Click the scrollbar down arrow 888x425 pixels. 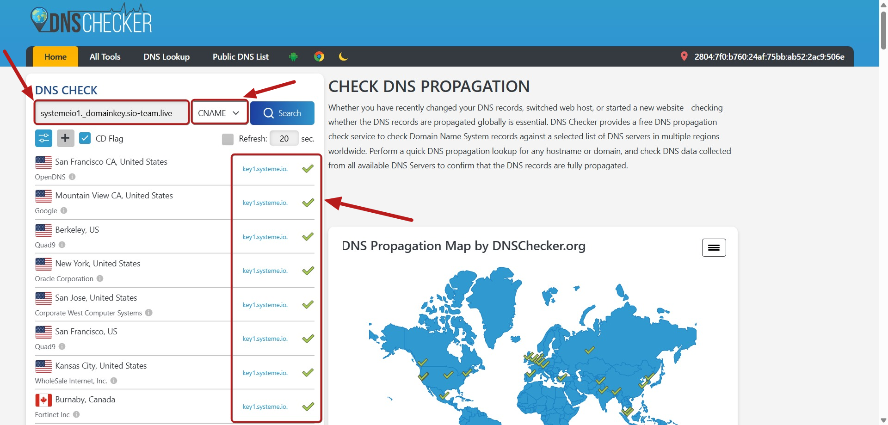click(x=883, y=420)
